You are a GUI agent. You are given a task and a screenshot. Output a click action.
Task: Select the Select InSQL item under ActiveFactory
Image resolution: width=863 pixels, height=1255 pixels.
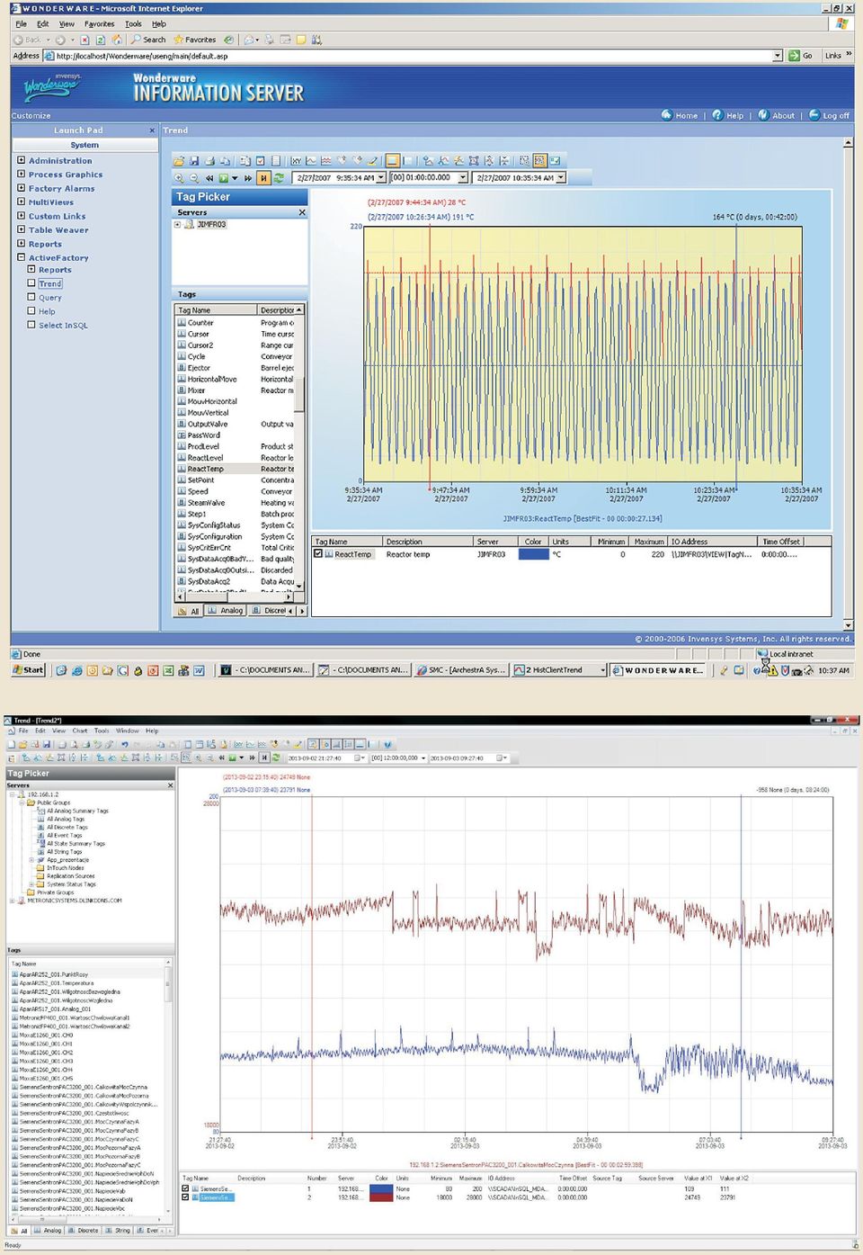[x=63, y=326]
